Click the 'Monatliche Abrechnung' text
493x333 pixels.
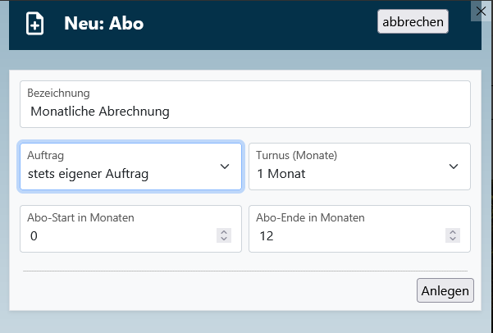tap(99, 111)
